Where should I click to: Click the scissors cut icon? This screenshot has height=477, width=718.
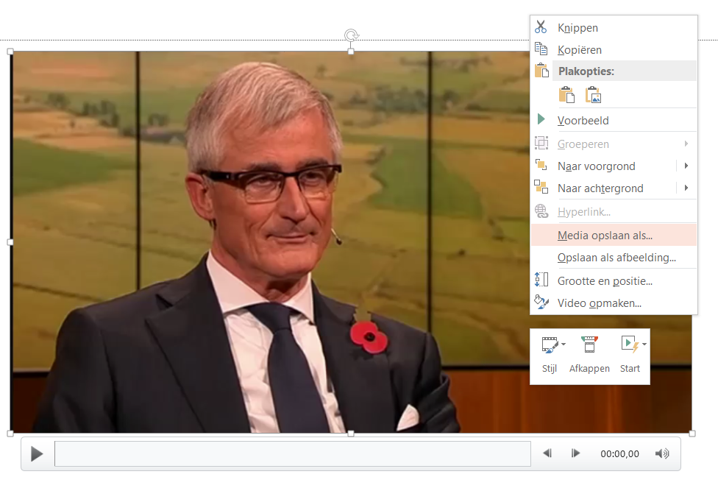point(541,27)
